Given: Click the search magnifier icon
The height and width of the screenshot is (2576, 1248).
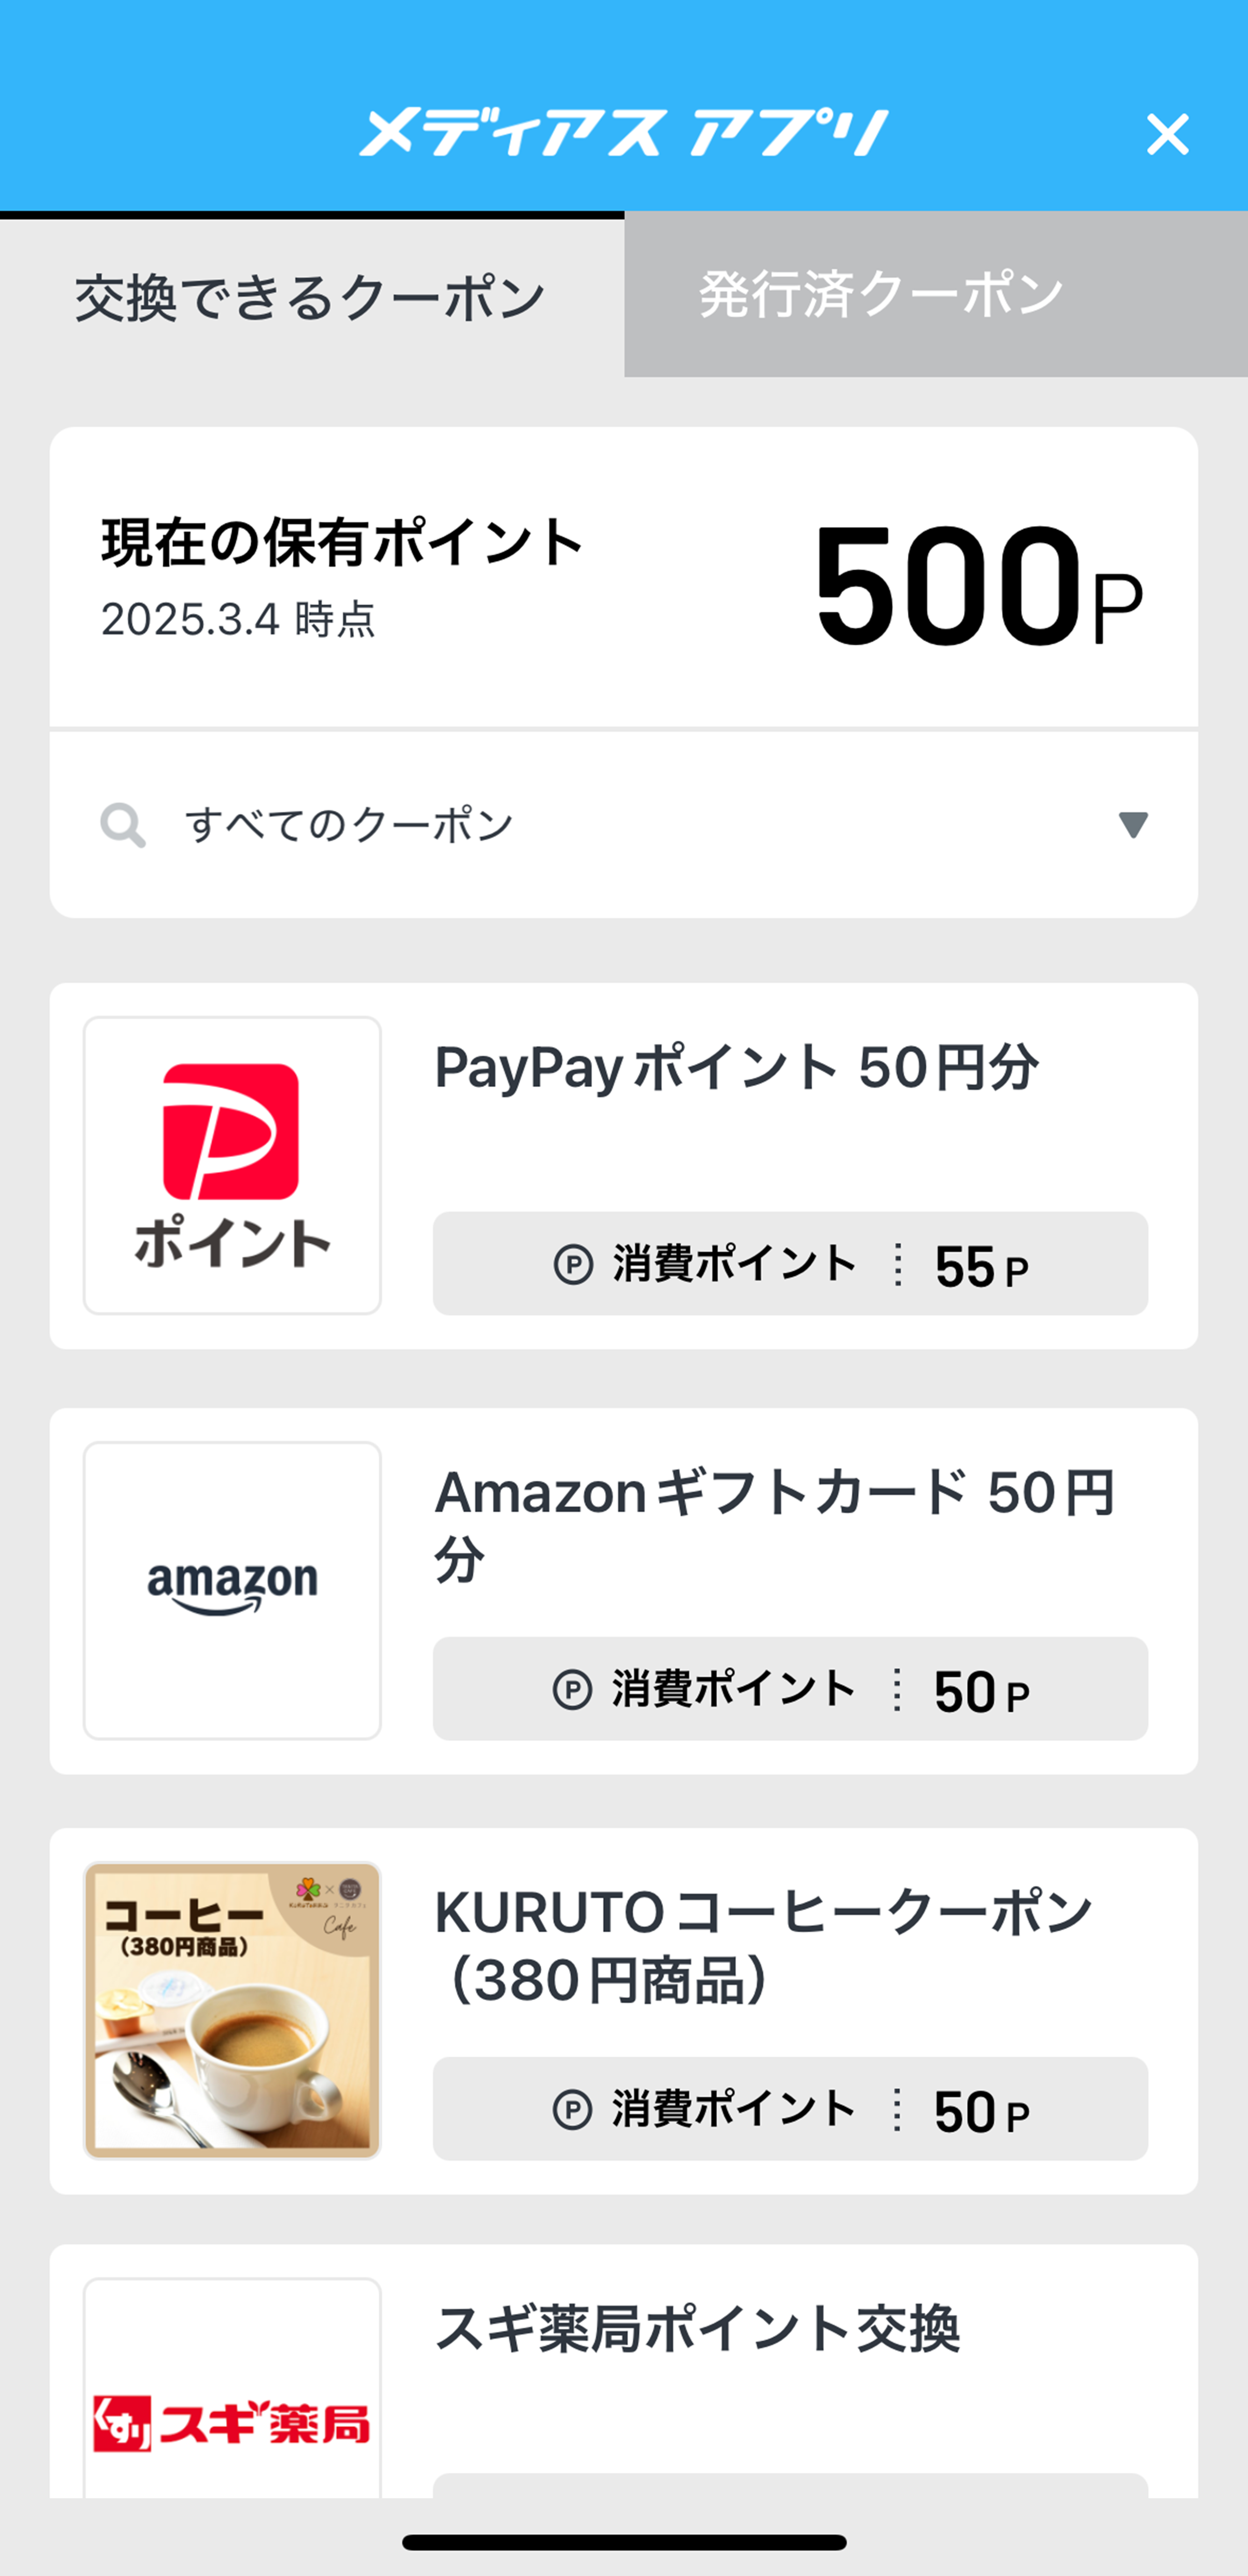Looking at the screenshot, I should click(123, 825).
